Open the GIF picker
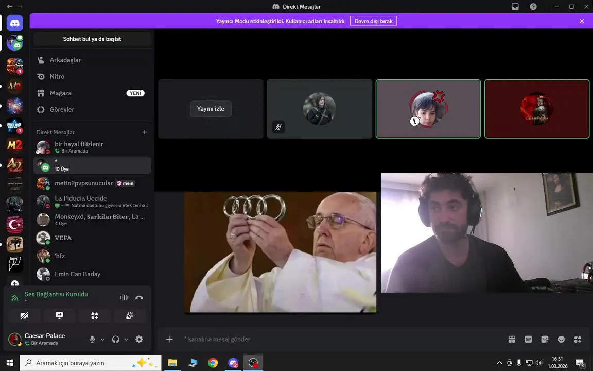593x371 pixels. [x=528, y=339]
